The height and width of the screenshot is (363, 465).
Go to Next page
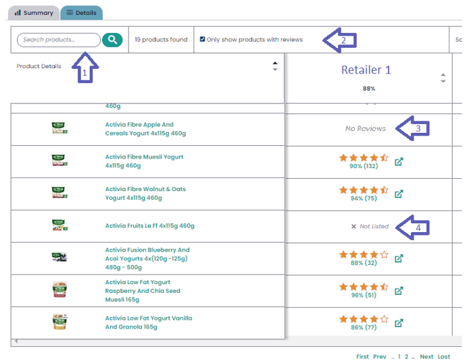[426, 356]
